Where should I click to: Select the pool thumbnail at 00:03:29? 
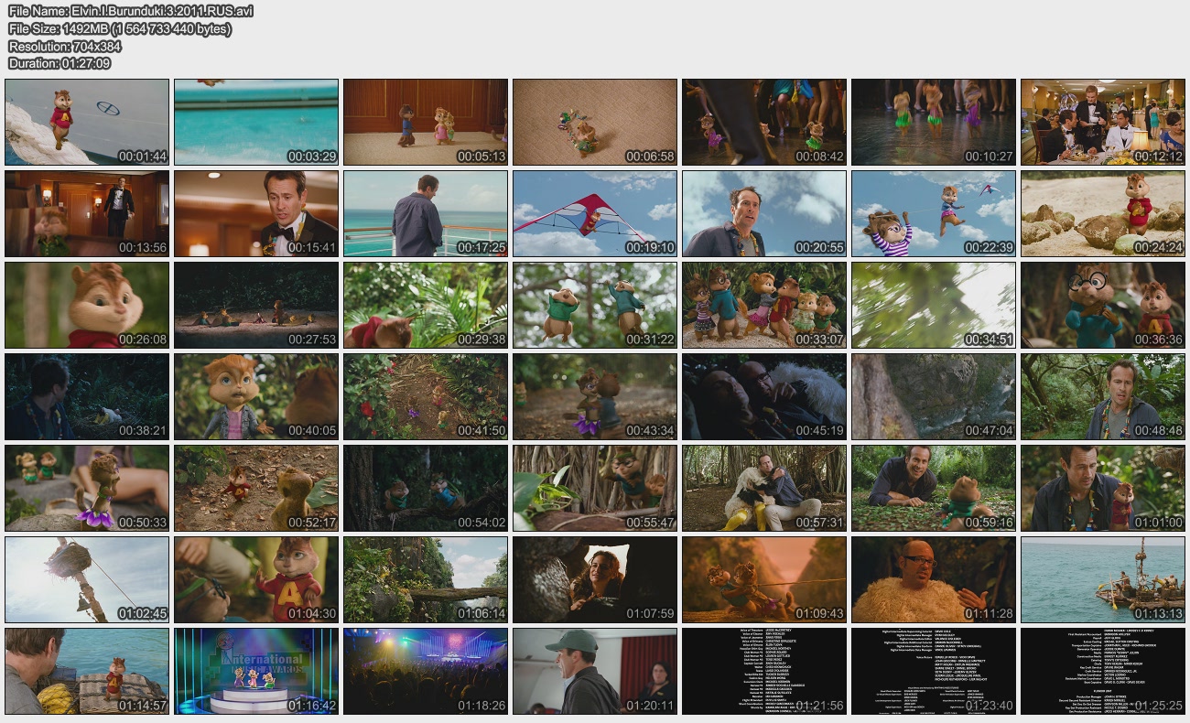pyautogui.click(x=256, y=122)
